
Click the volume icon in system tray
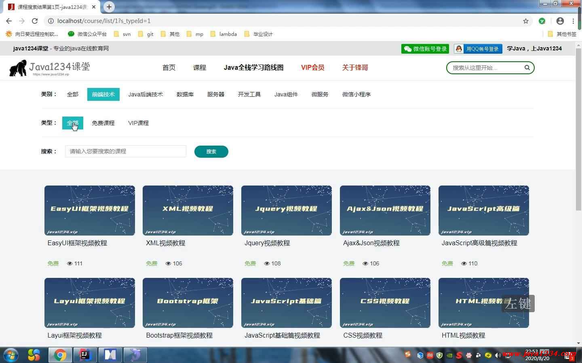pos(498,355)
